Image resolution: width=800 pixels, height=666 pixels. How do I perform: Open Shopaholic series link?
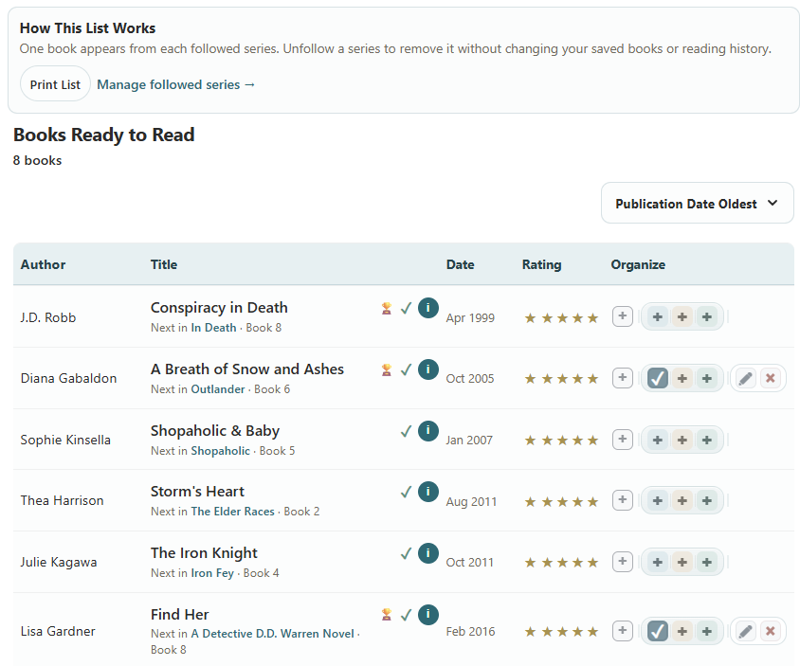[221, 451]
